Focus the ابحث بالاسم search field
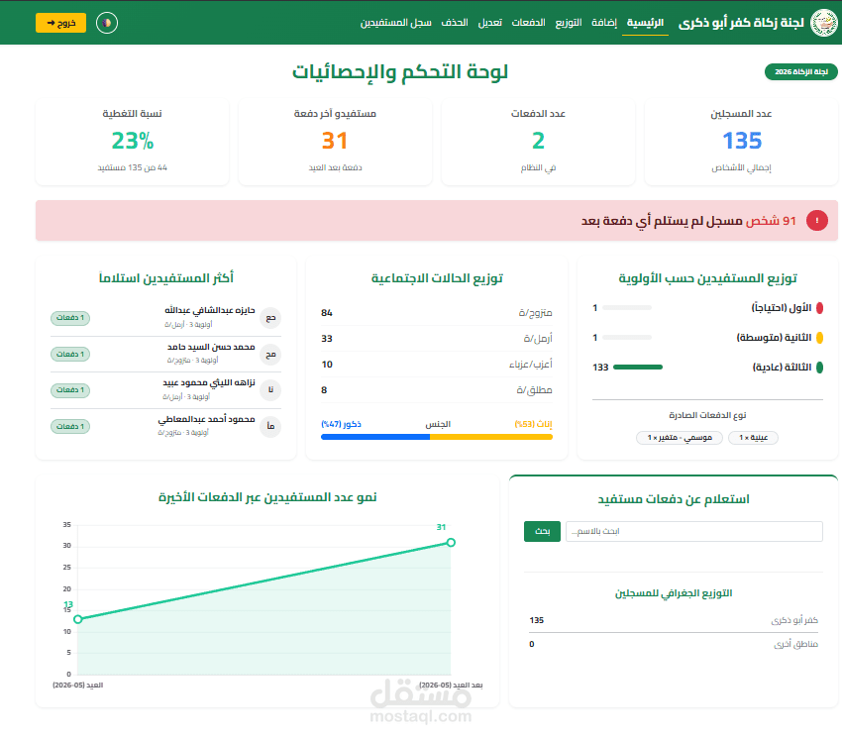842x740 pixels. (693, 531)
